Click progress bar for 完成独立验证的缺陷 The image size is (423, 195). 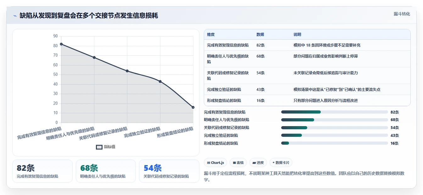[x=334, y=135]
